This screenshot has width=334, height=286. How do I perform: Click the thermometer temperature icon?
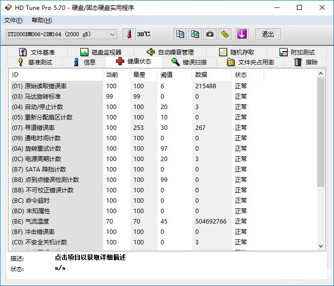point(129,34)
